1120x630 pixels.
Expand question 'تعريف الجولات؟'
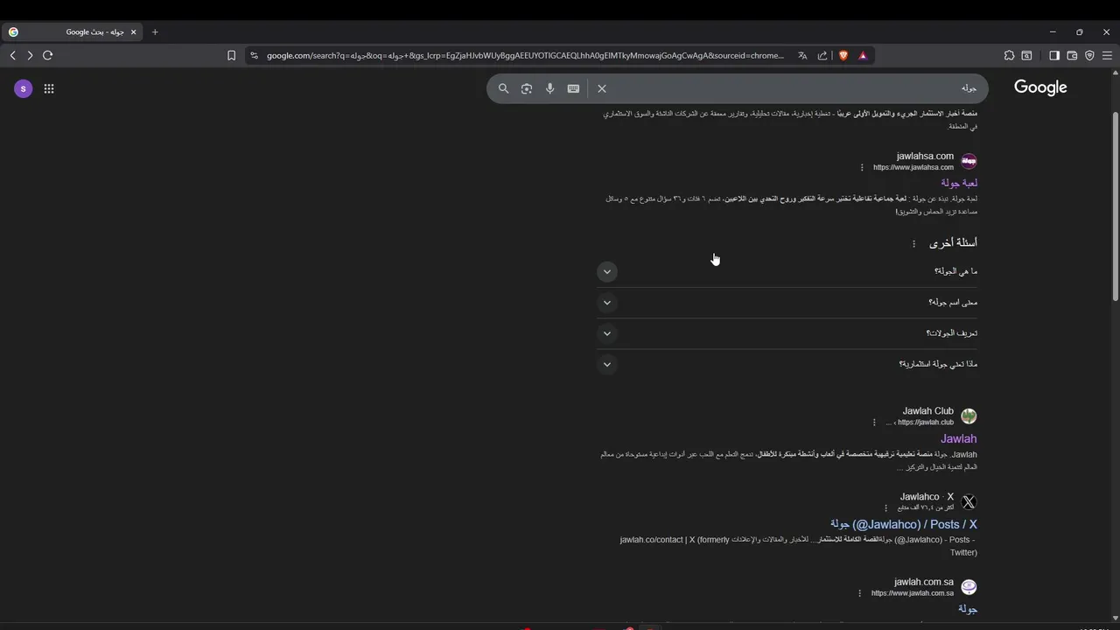coord(787,333)
